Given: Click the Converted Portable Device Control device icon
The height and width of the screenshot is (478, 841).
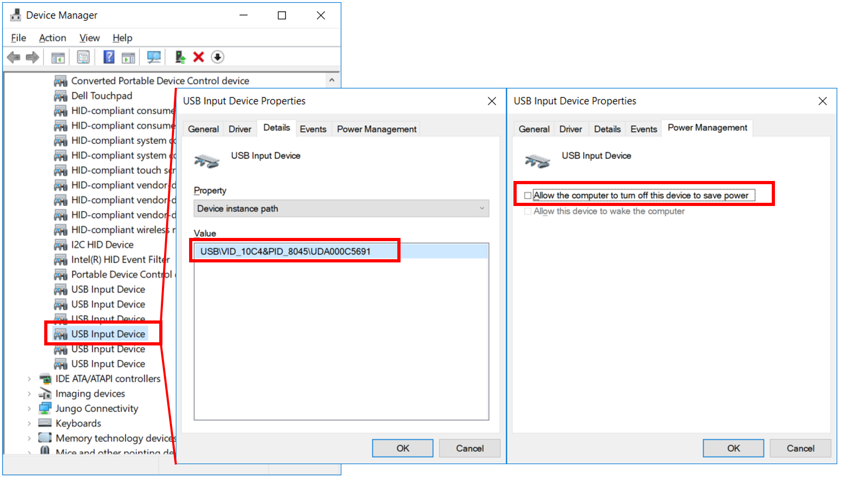Looking at the screenshot, I should point(61,81).
